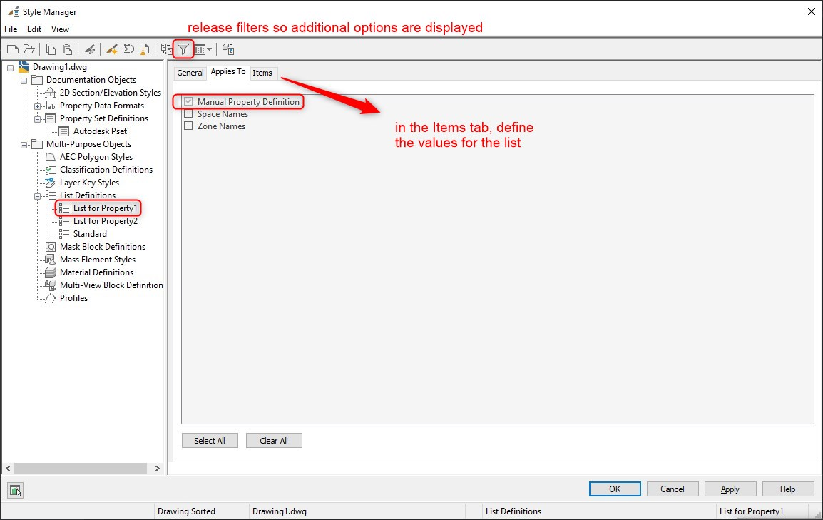Switch to the General tab
Screen dimensions: 823x520
click(x=190, y=73)
